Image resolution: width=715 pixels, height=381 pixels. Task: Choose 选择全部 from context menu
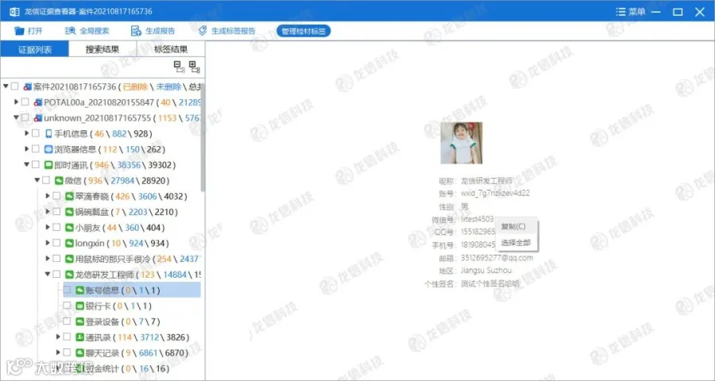(516, 243)
